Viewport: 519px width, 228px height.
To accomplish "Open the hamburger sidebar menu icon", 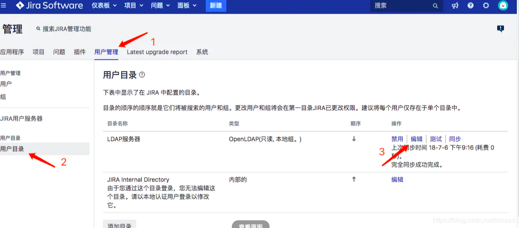I will (x=3, y=6).
